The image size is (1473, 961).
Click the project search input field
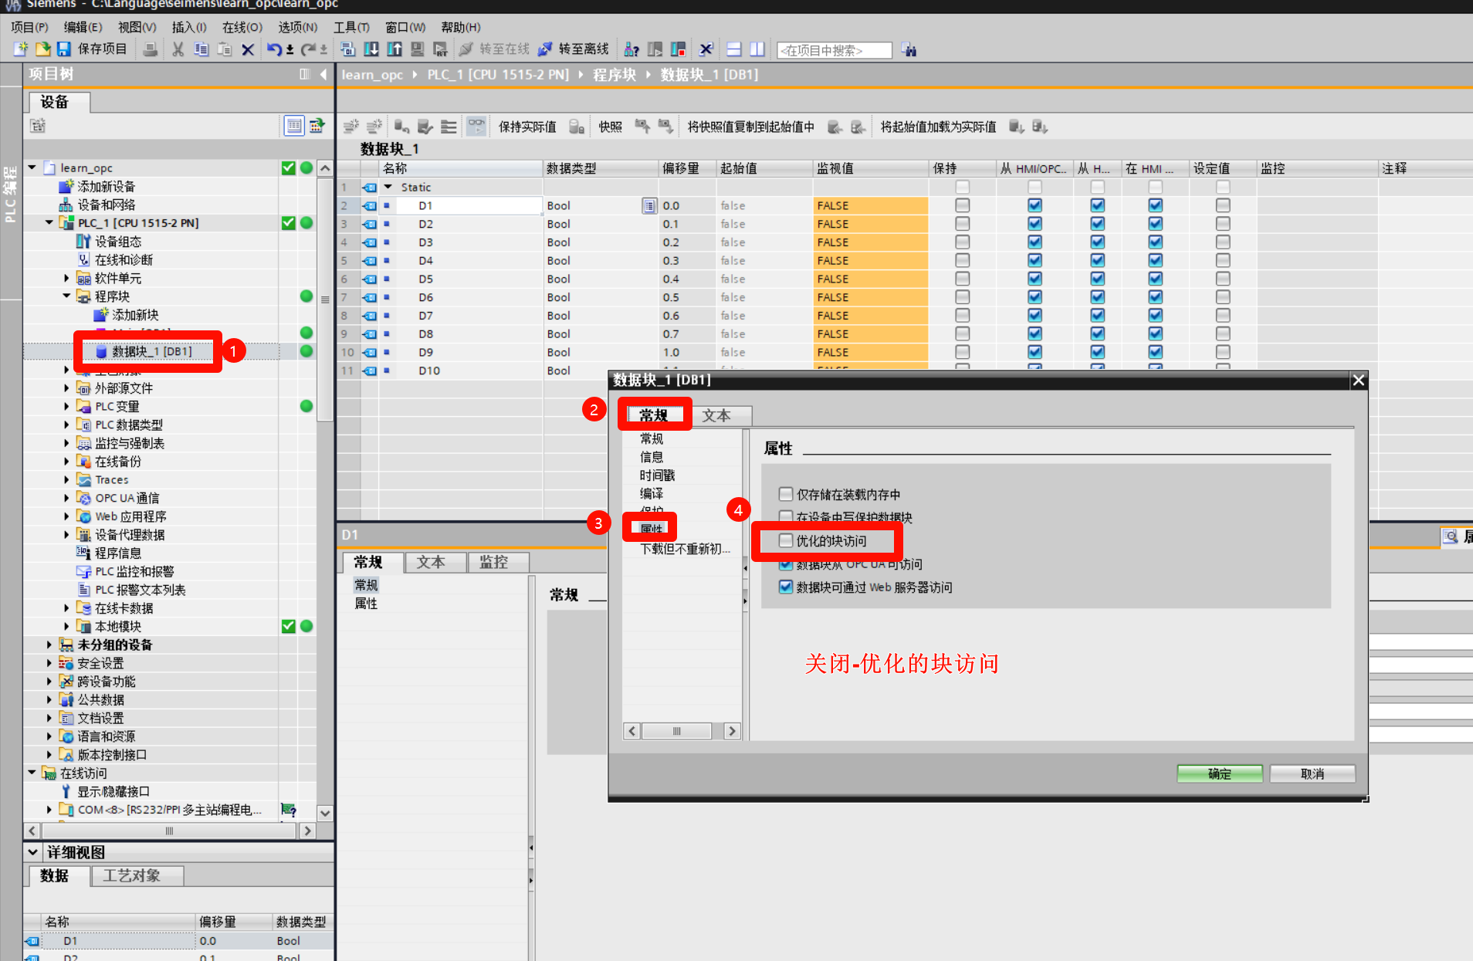pyautogui.click(x=834, y=50)
